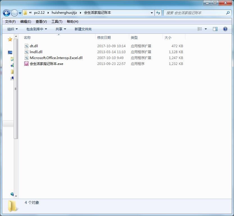Click the Back navigation arrow button
Image resolution: width=234 pixels, height=216 pixels.
coord(6,13)
